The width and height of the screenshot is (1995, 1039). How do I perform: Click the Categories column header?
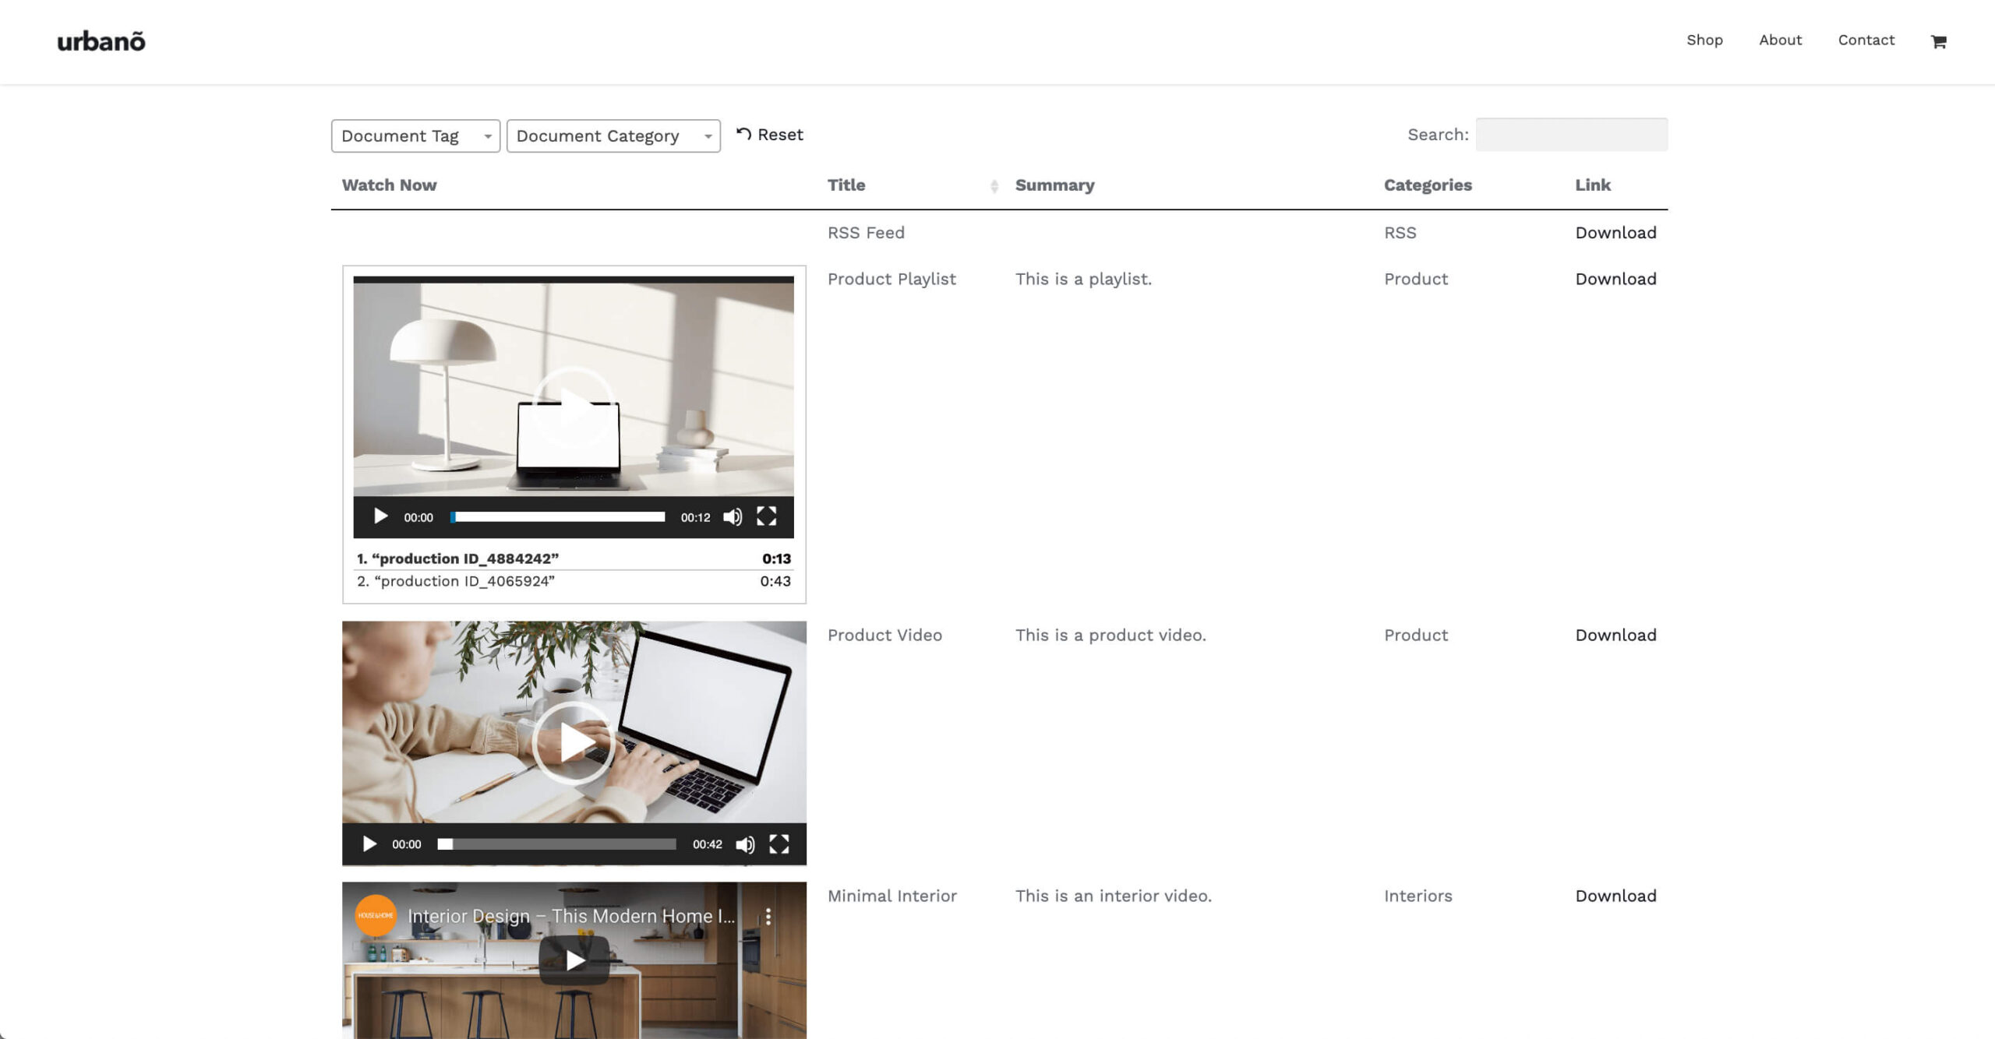[1428, 185]
